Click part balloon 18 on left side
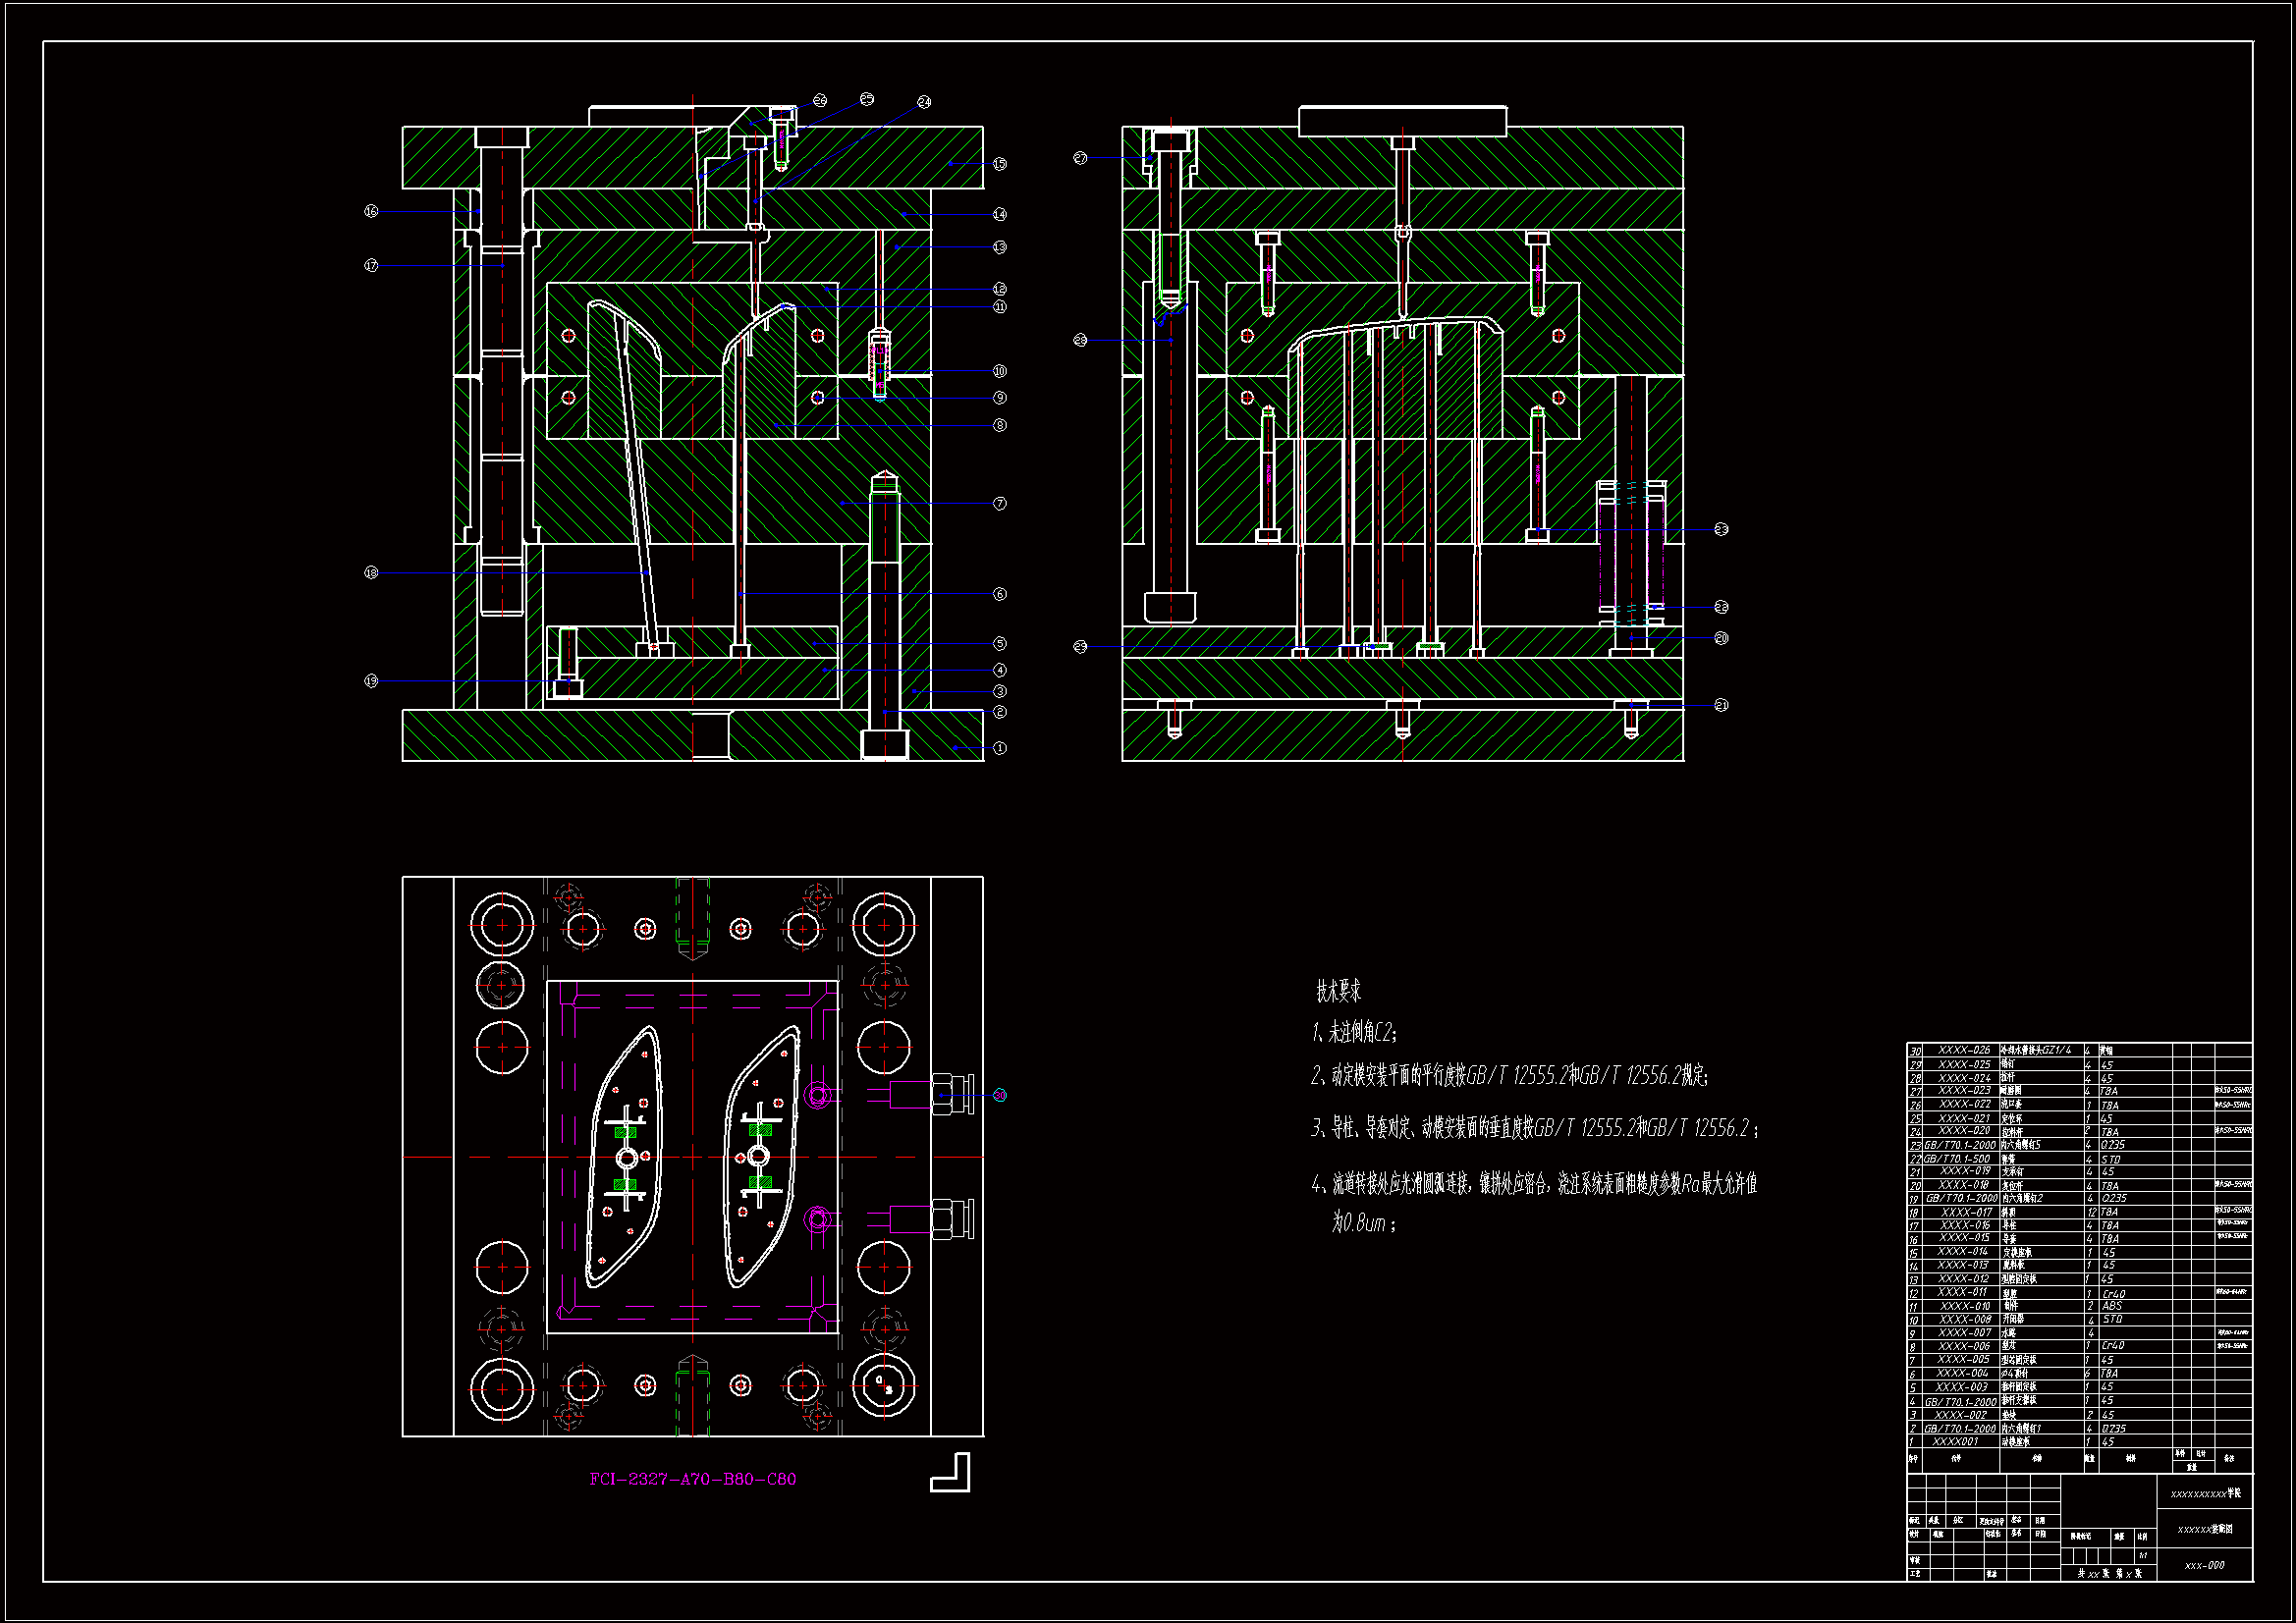Image resolution: width=2296 pixels, height=1623 pixels. tap(371, 573)
